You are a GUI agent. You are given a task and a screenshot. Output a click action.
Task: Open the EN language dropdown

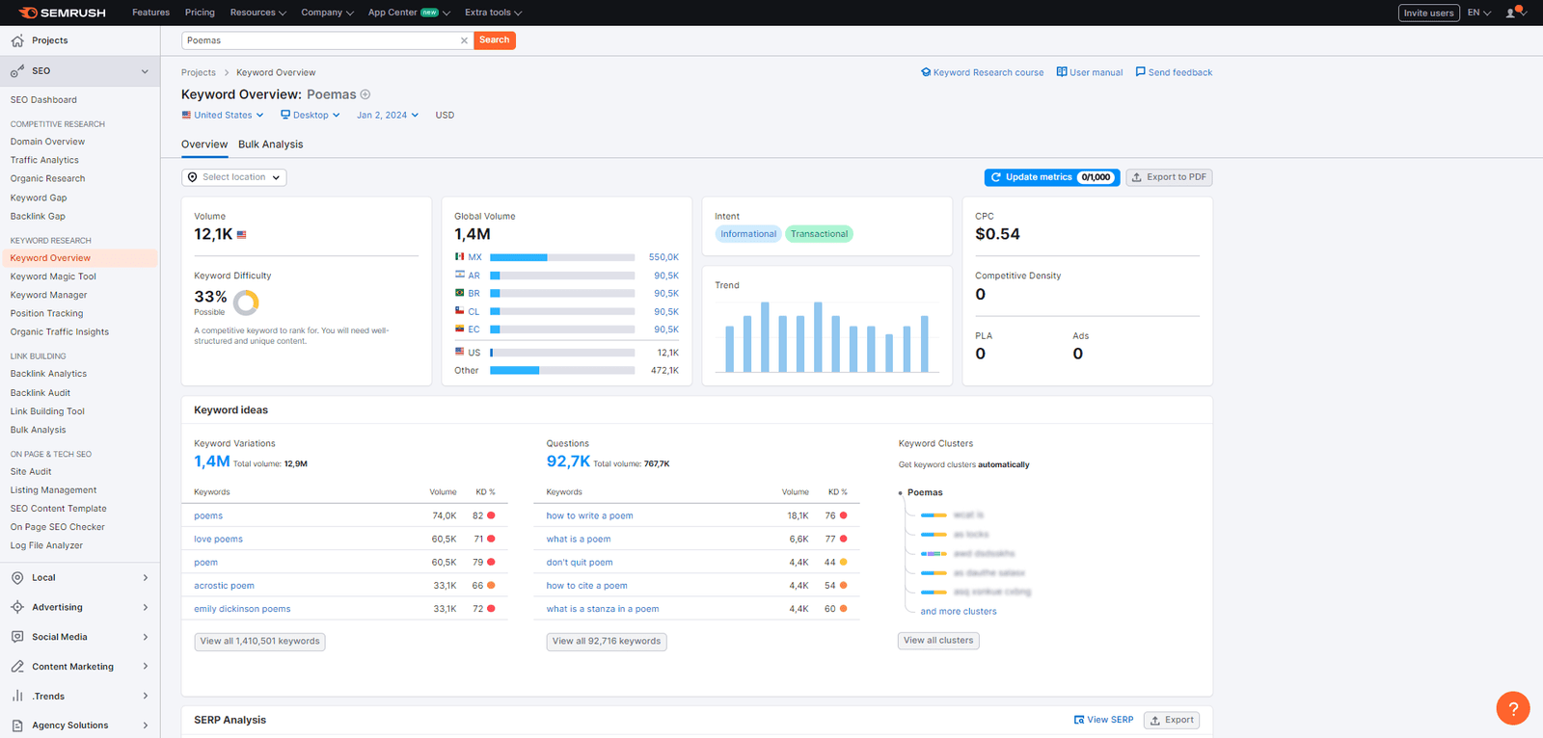pos(1479,13)
